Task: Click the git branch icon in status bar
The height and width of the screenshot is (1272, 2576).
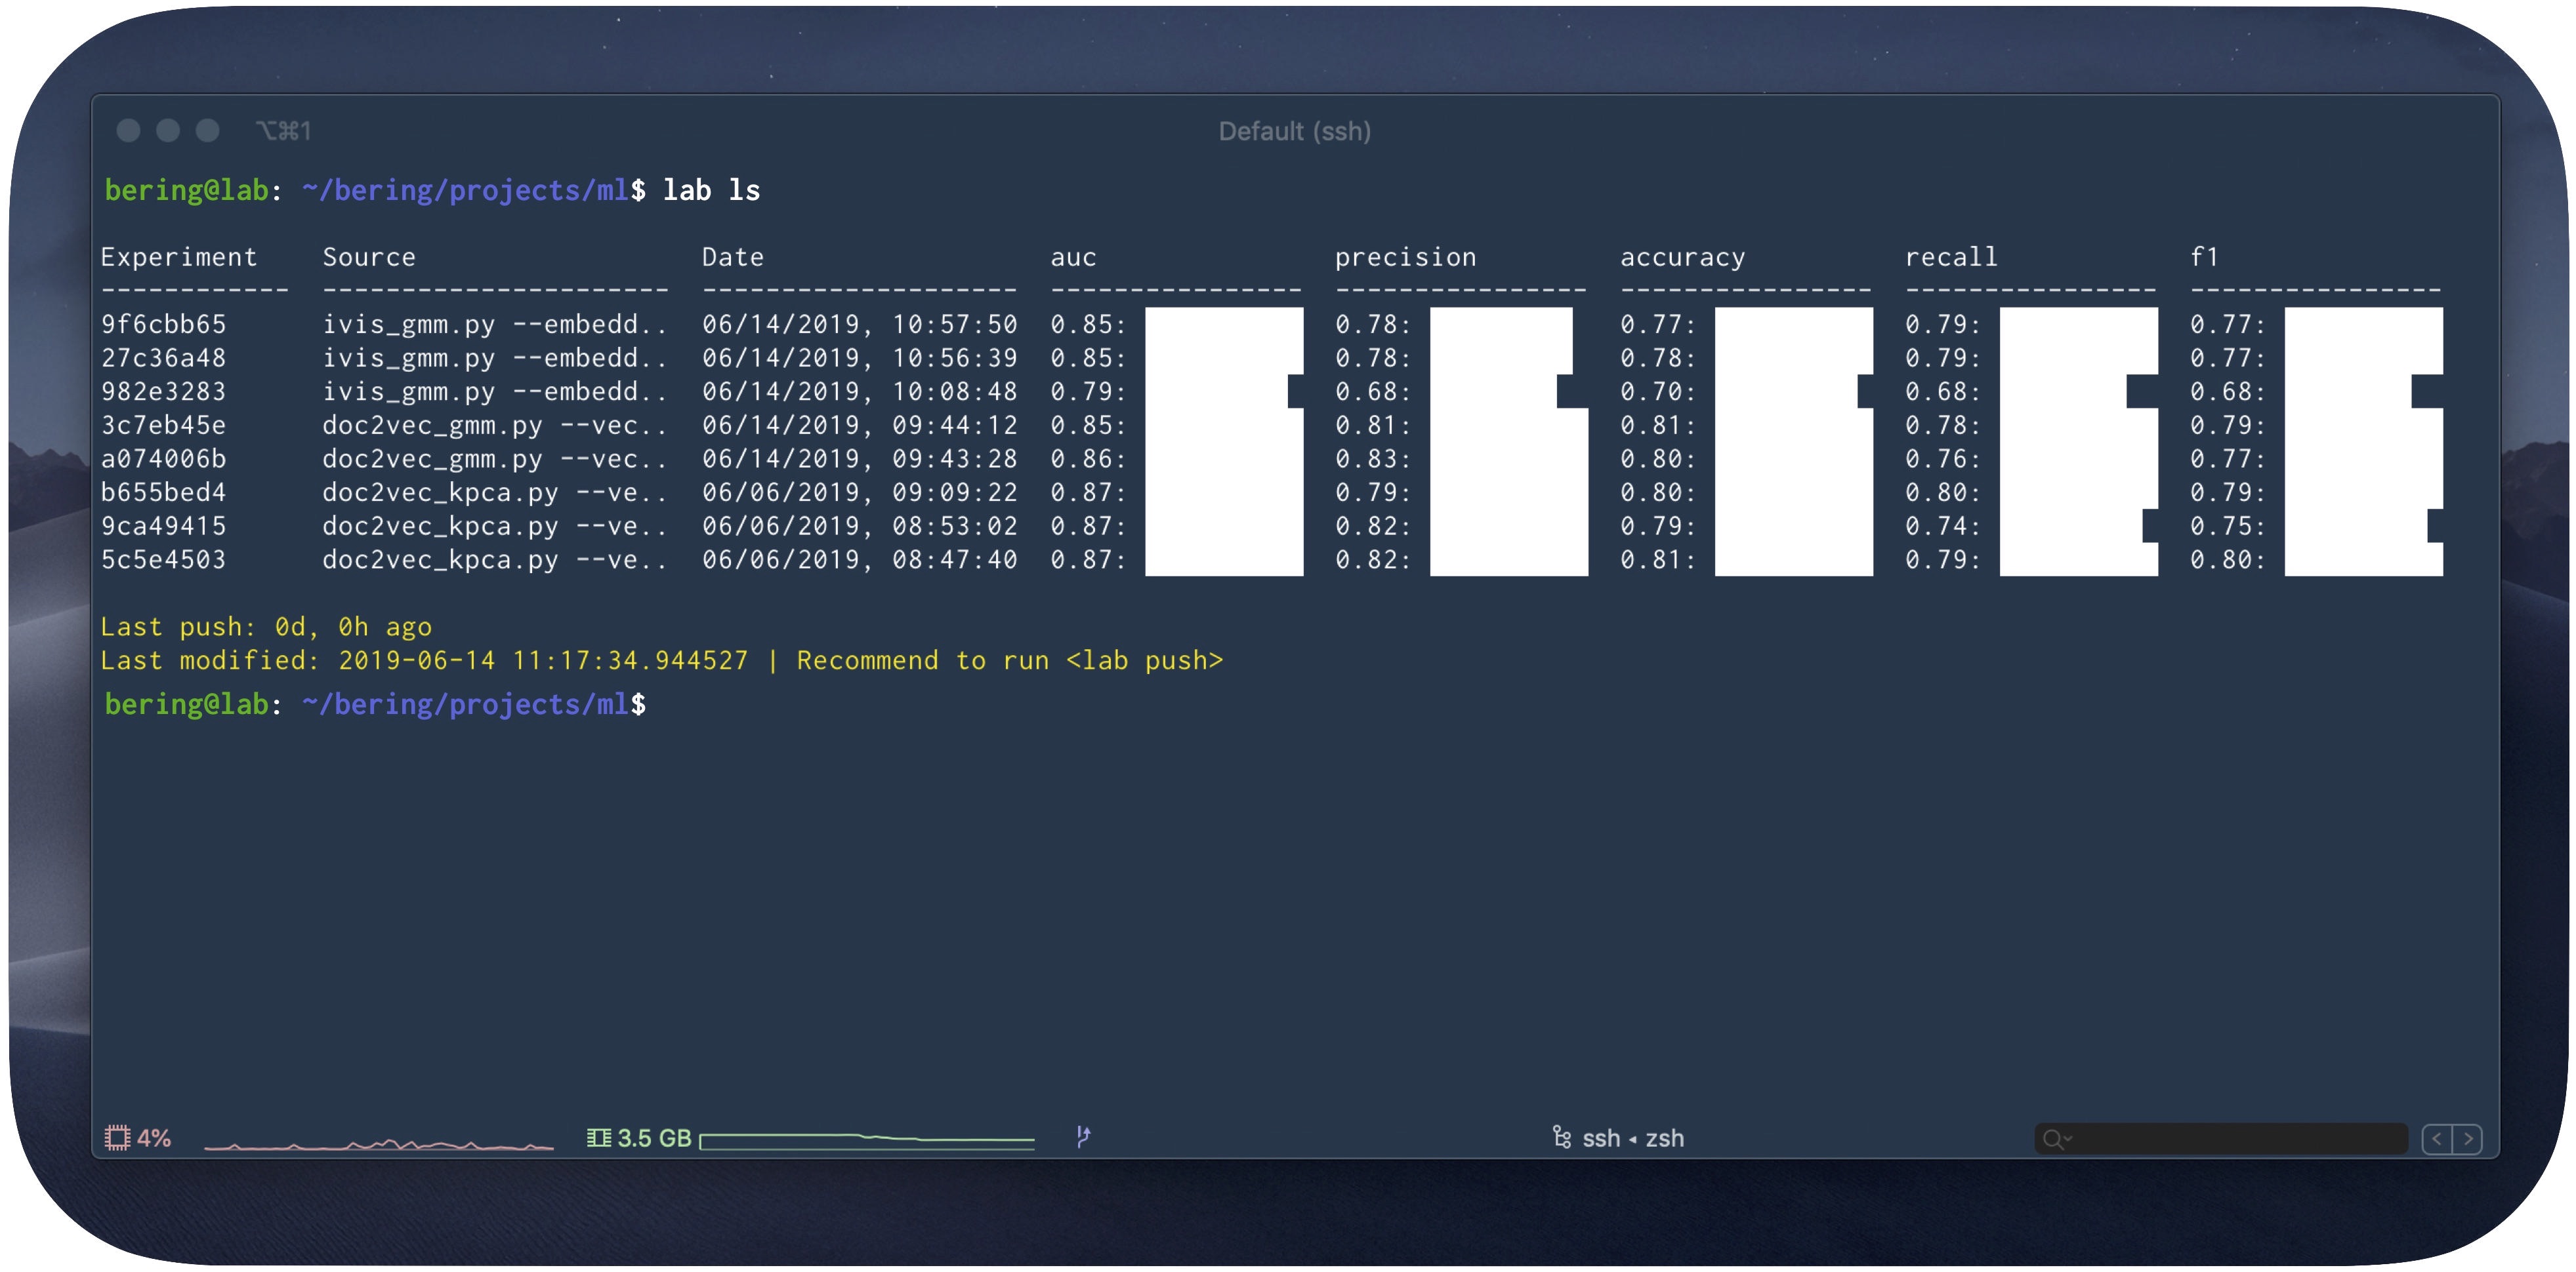Action: coord(1083,1136)
